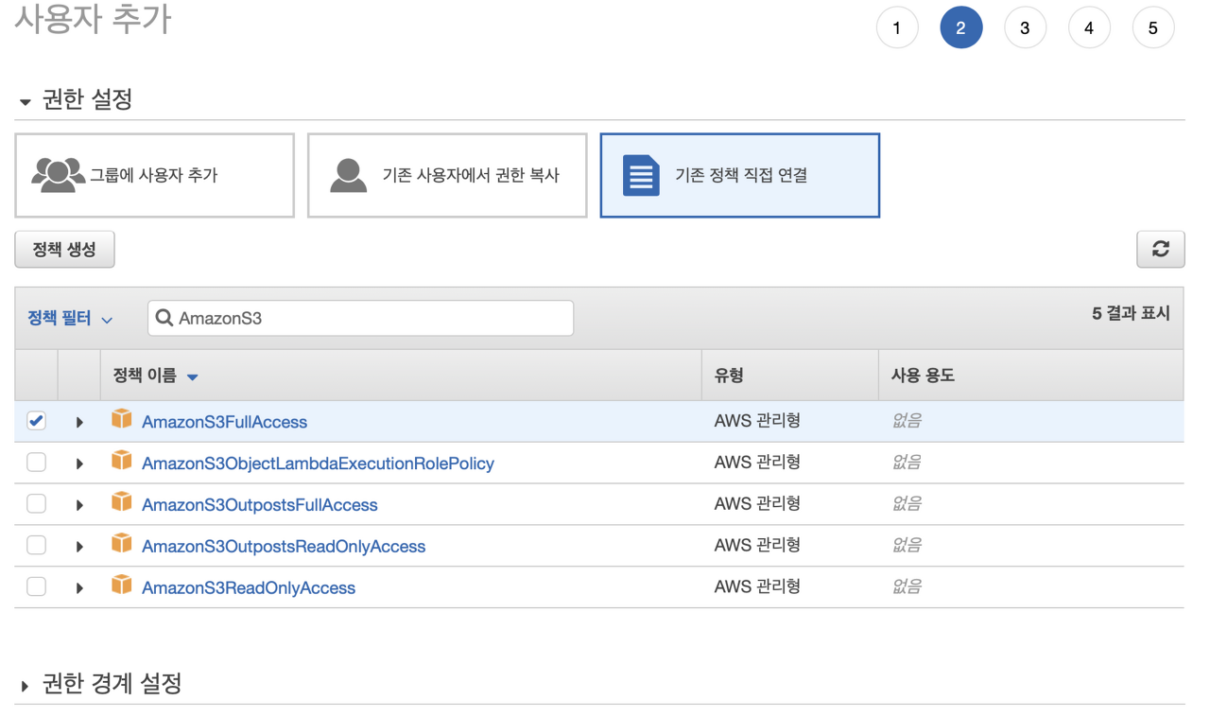
Task: Click 없음 usage in AmazonS3ReadOnlyAccess row
Action: (x=907, y=587)
